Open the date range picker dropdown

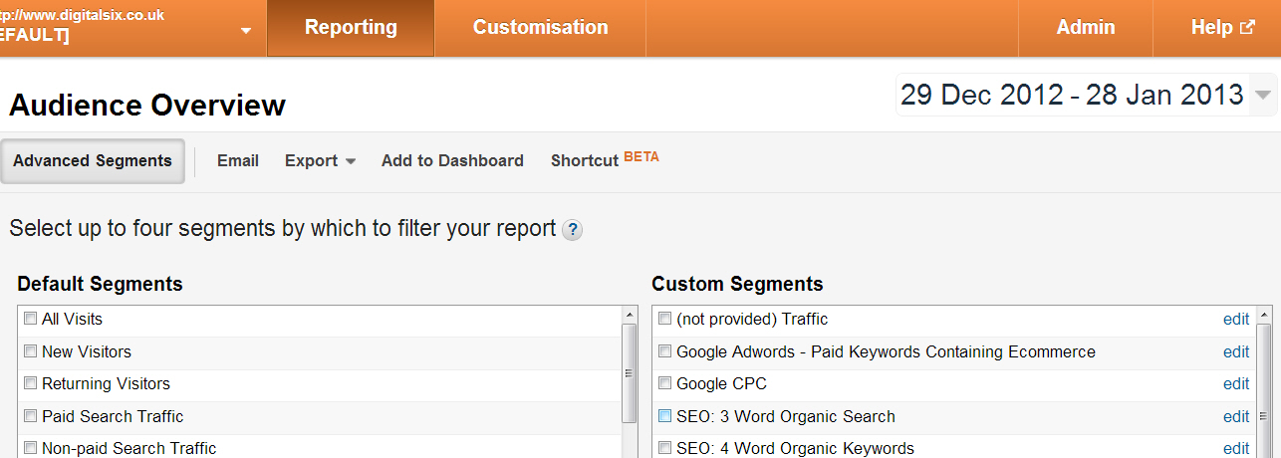(x=1263, y=96)
